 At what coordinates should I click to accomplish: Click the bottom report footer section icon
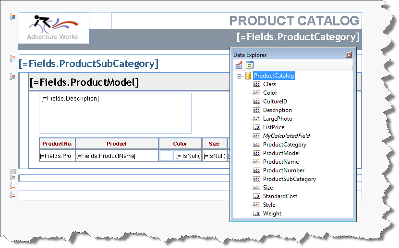12,195
